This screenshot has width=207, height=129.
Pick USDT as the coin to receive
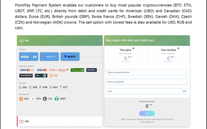pos(60,99)
